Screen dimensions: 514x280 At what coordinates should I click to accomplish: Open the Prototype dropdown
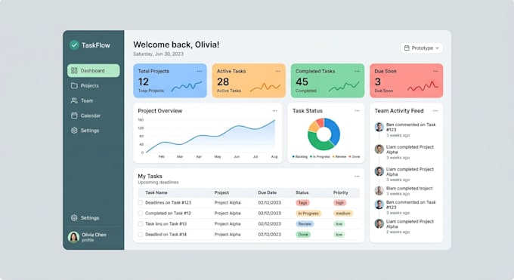(x=422, y=48)
